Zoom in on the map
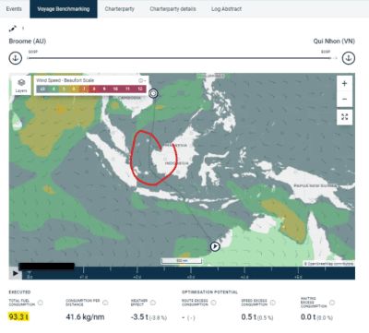Viewport: 369px width, 333px height. (344, 83)
